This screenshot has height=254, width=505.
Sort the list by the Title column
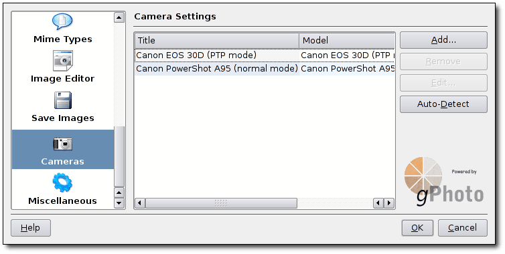coord(217,41)
